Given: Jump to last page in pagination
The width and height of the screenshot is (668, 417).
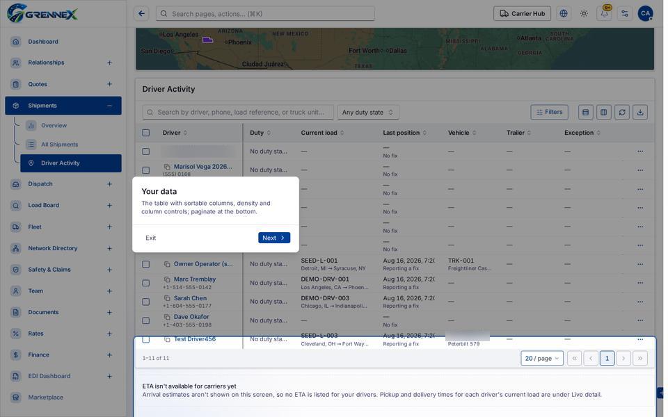Looking at the screenshot, I should [x=640, y=359].
